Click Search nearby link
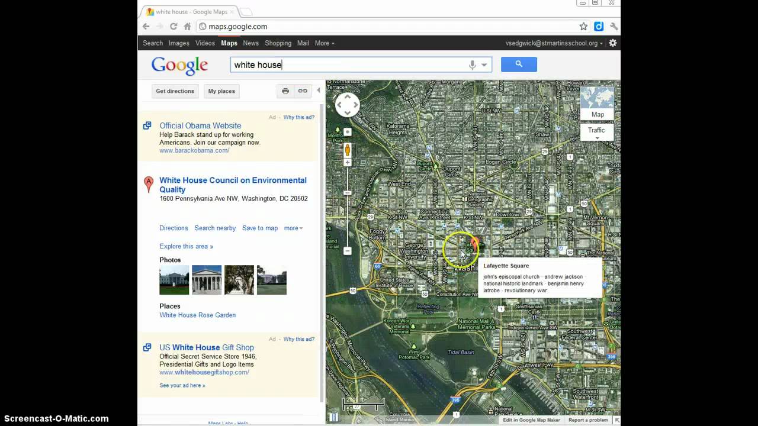This screenshot has height=426, width=758. (x=215, y=228)
